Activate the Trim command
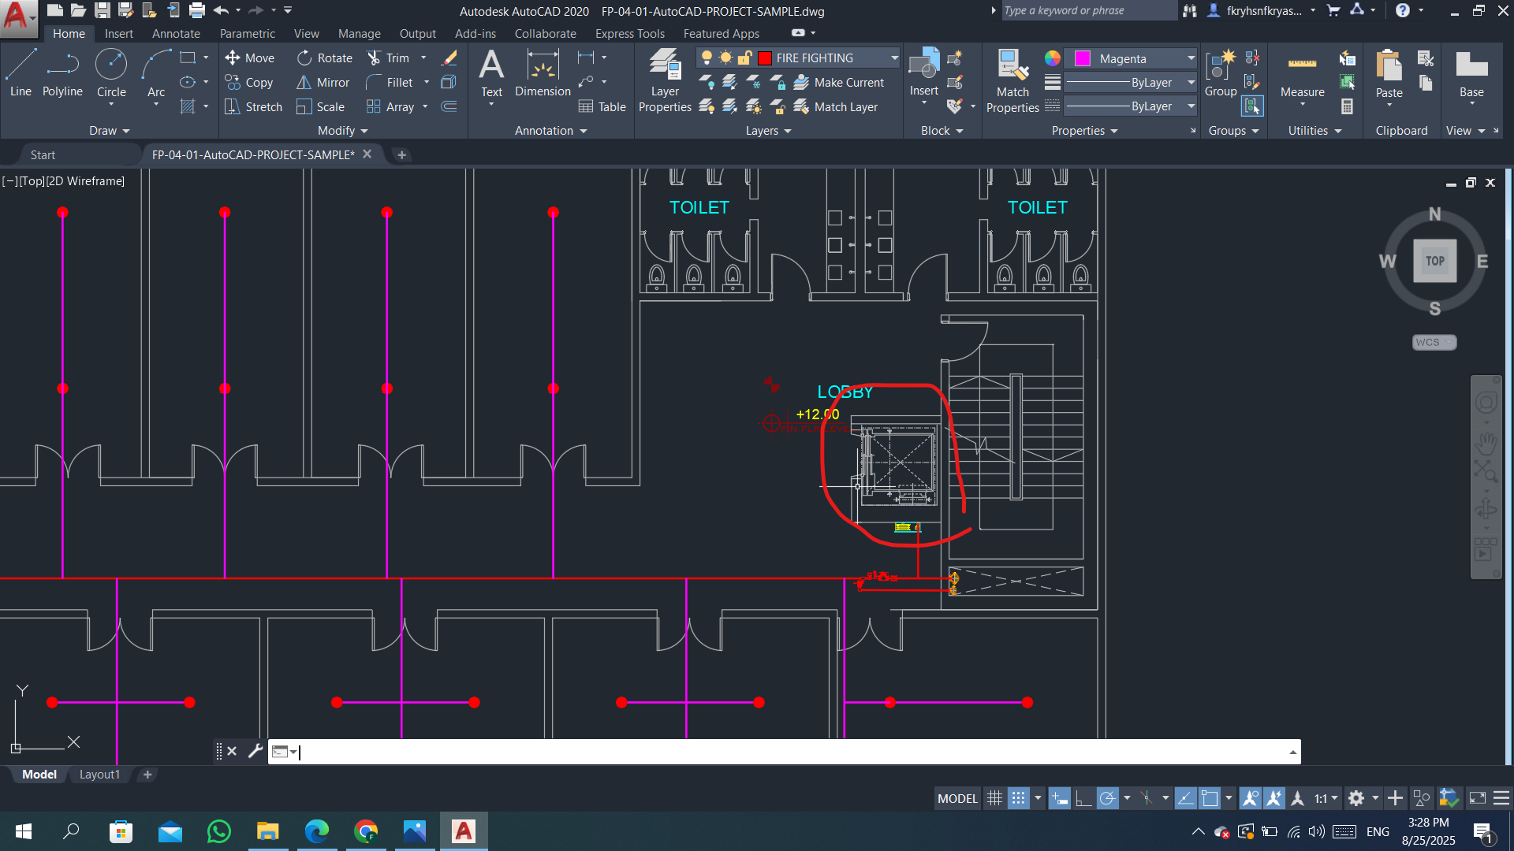 coord(389,58)
